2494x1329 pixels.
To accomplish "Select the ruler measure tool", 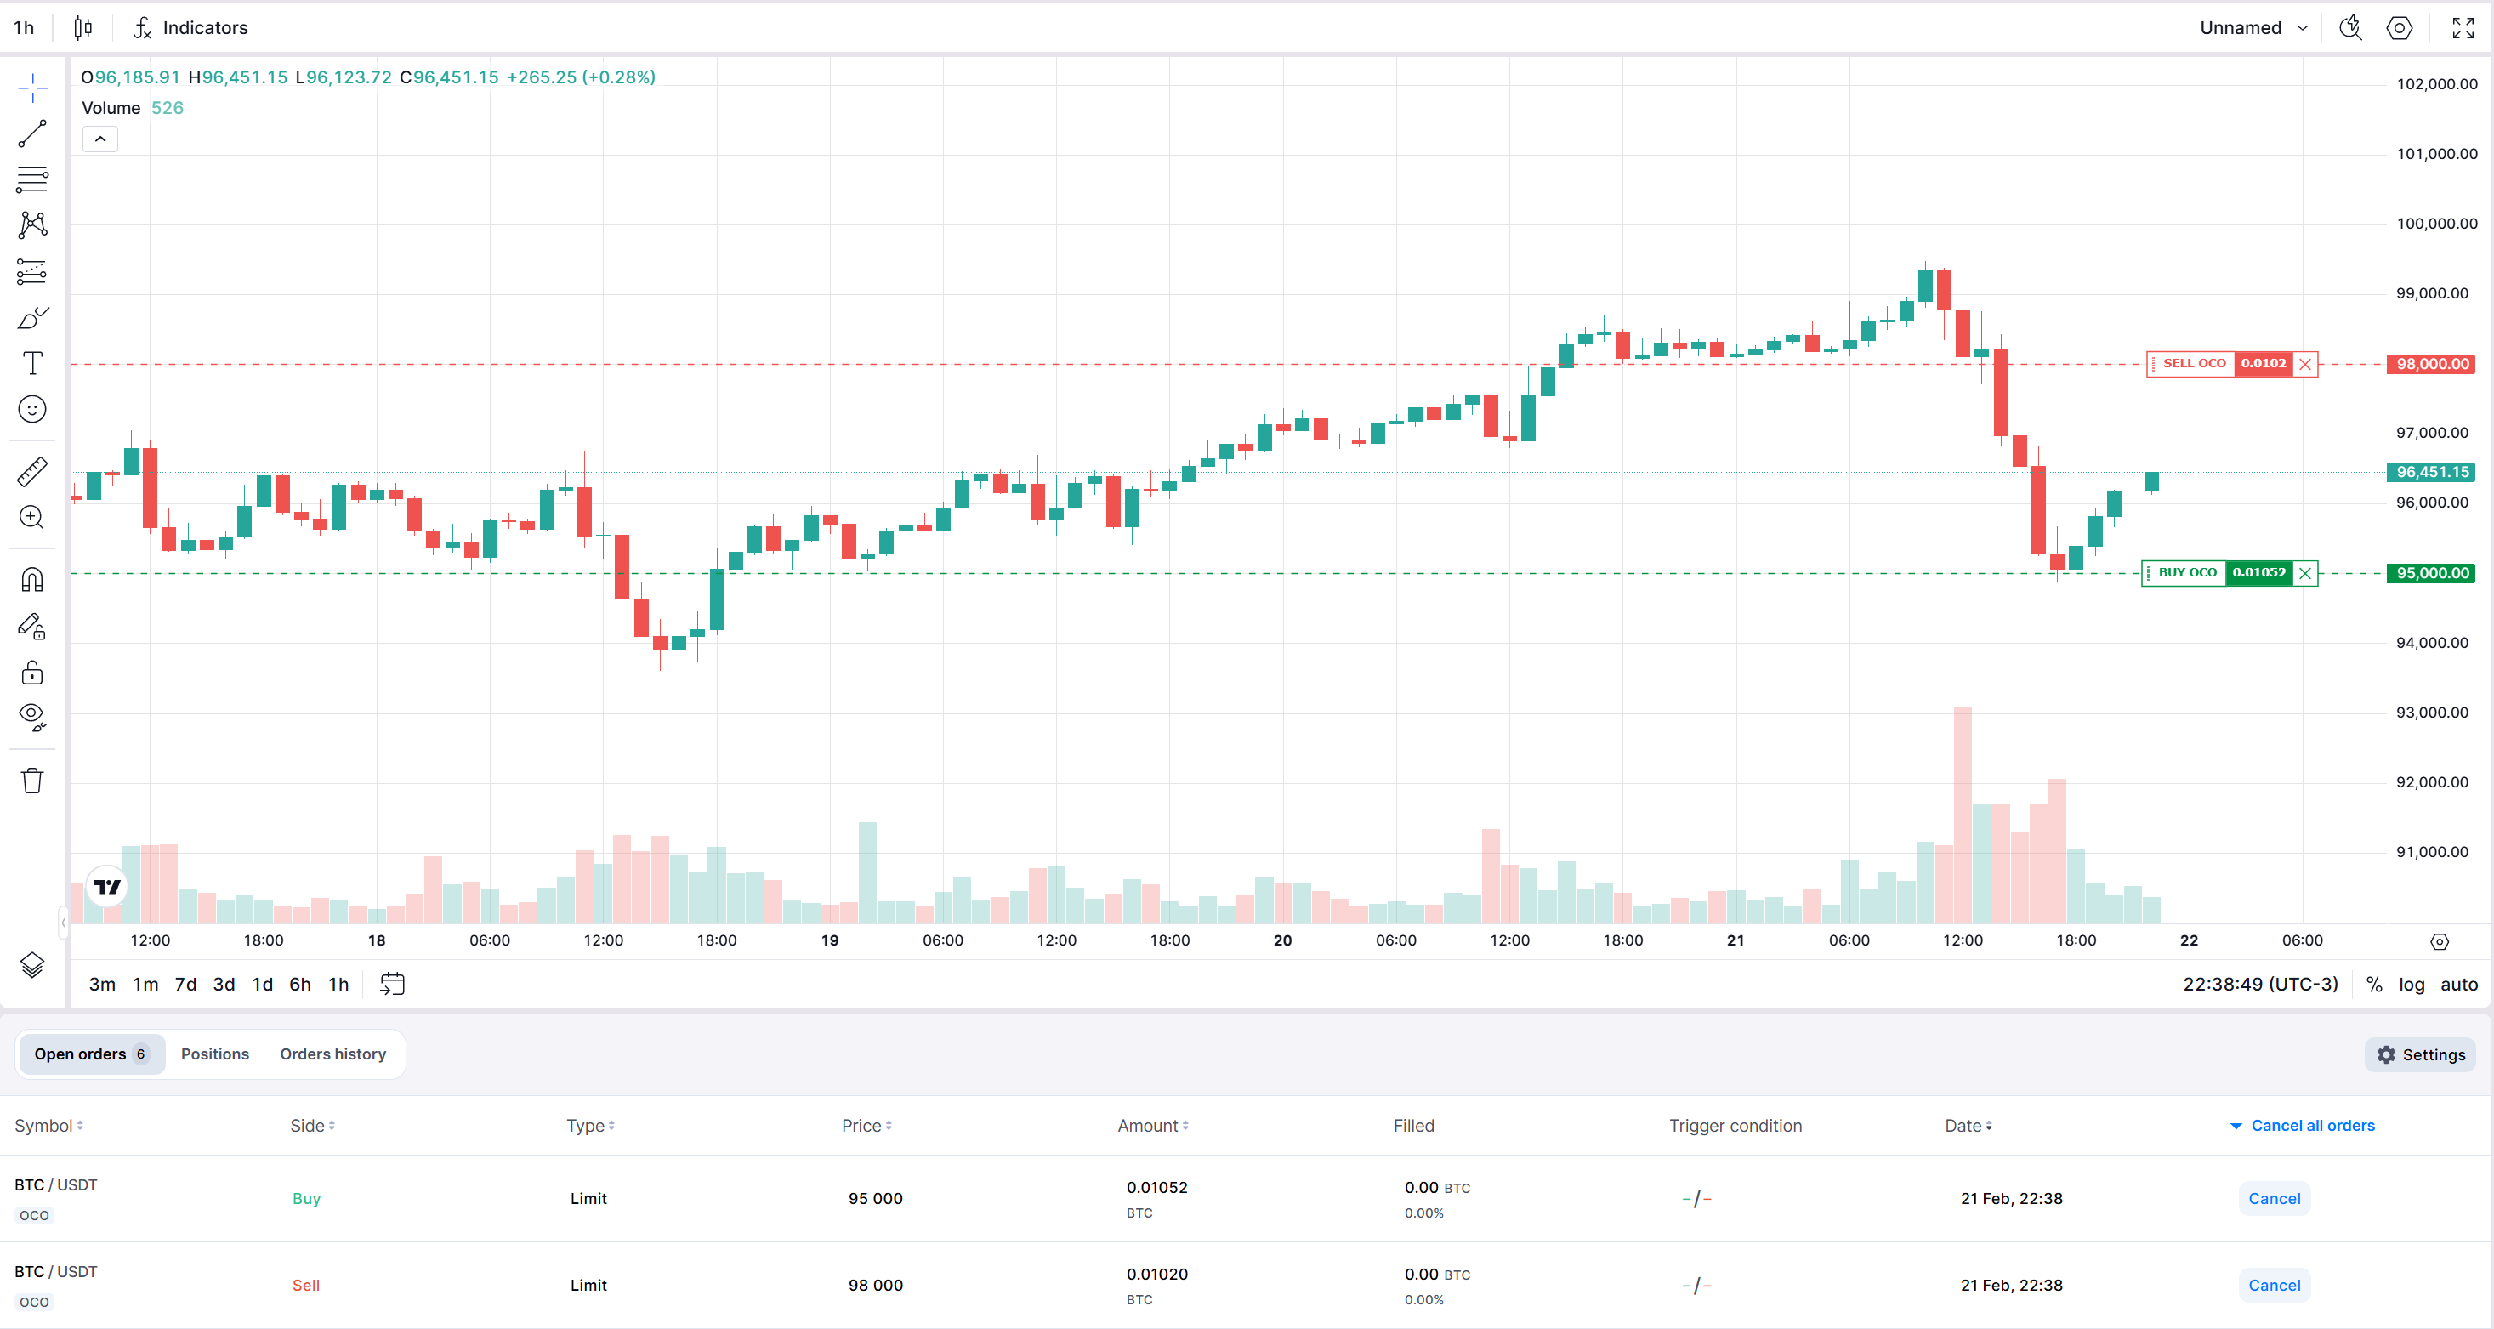I will (x=32, y=471).
